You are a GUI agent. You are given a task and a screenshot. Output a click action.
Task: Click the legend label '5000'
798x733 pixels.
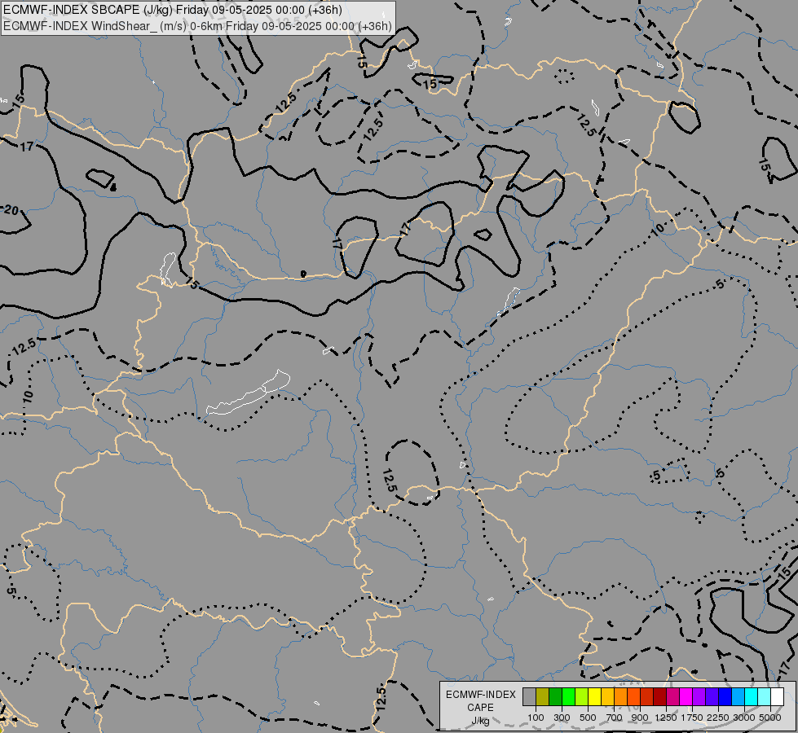coord(770,718)
